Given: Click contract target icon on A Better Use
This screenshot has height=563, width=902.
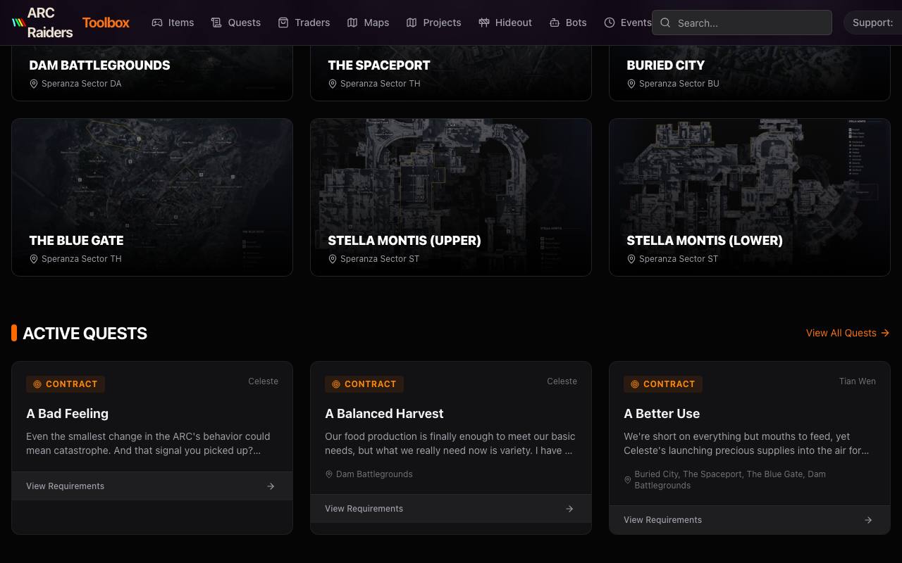Looking at the screenshot, I should 635,384.
